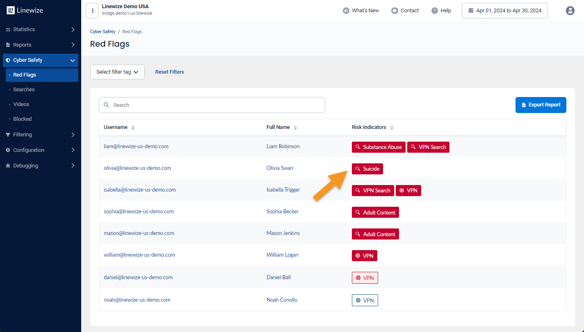This screenshot has height=332, width=584.
Task: Open the date range picker Apr 2024
Action: pos(504,11)
